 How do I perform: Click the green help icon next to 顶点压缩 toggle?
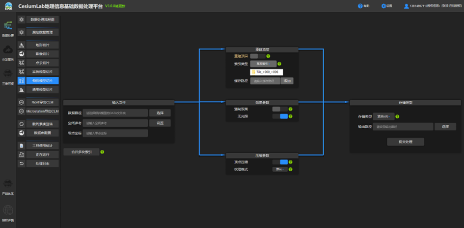tap(290, 162)
